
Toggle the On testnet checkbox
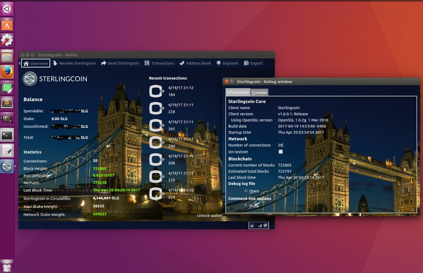[x=280, y=152]
